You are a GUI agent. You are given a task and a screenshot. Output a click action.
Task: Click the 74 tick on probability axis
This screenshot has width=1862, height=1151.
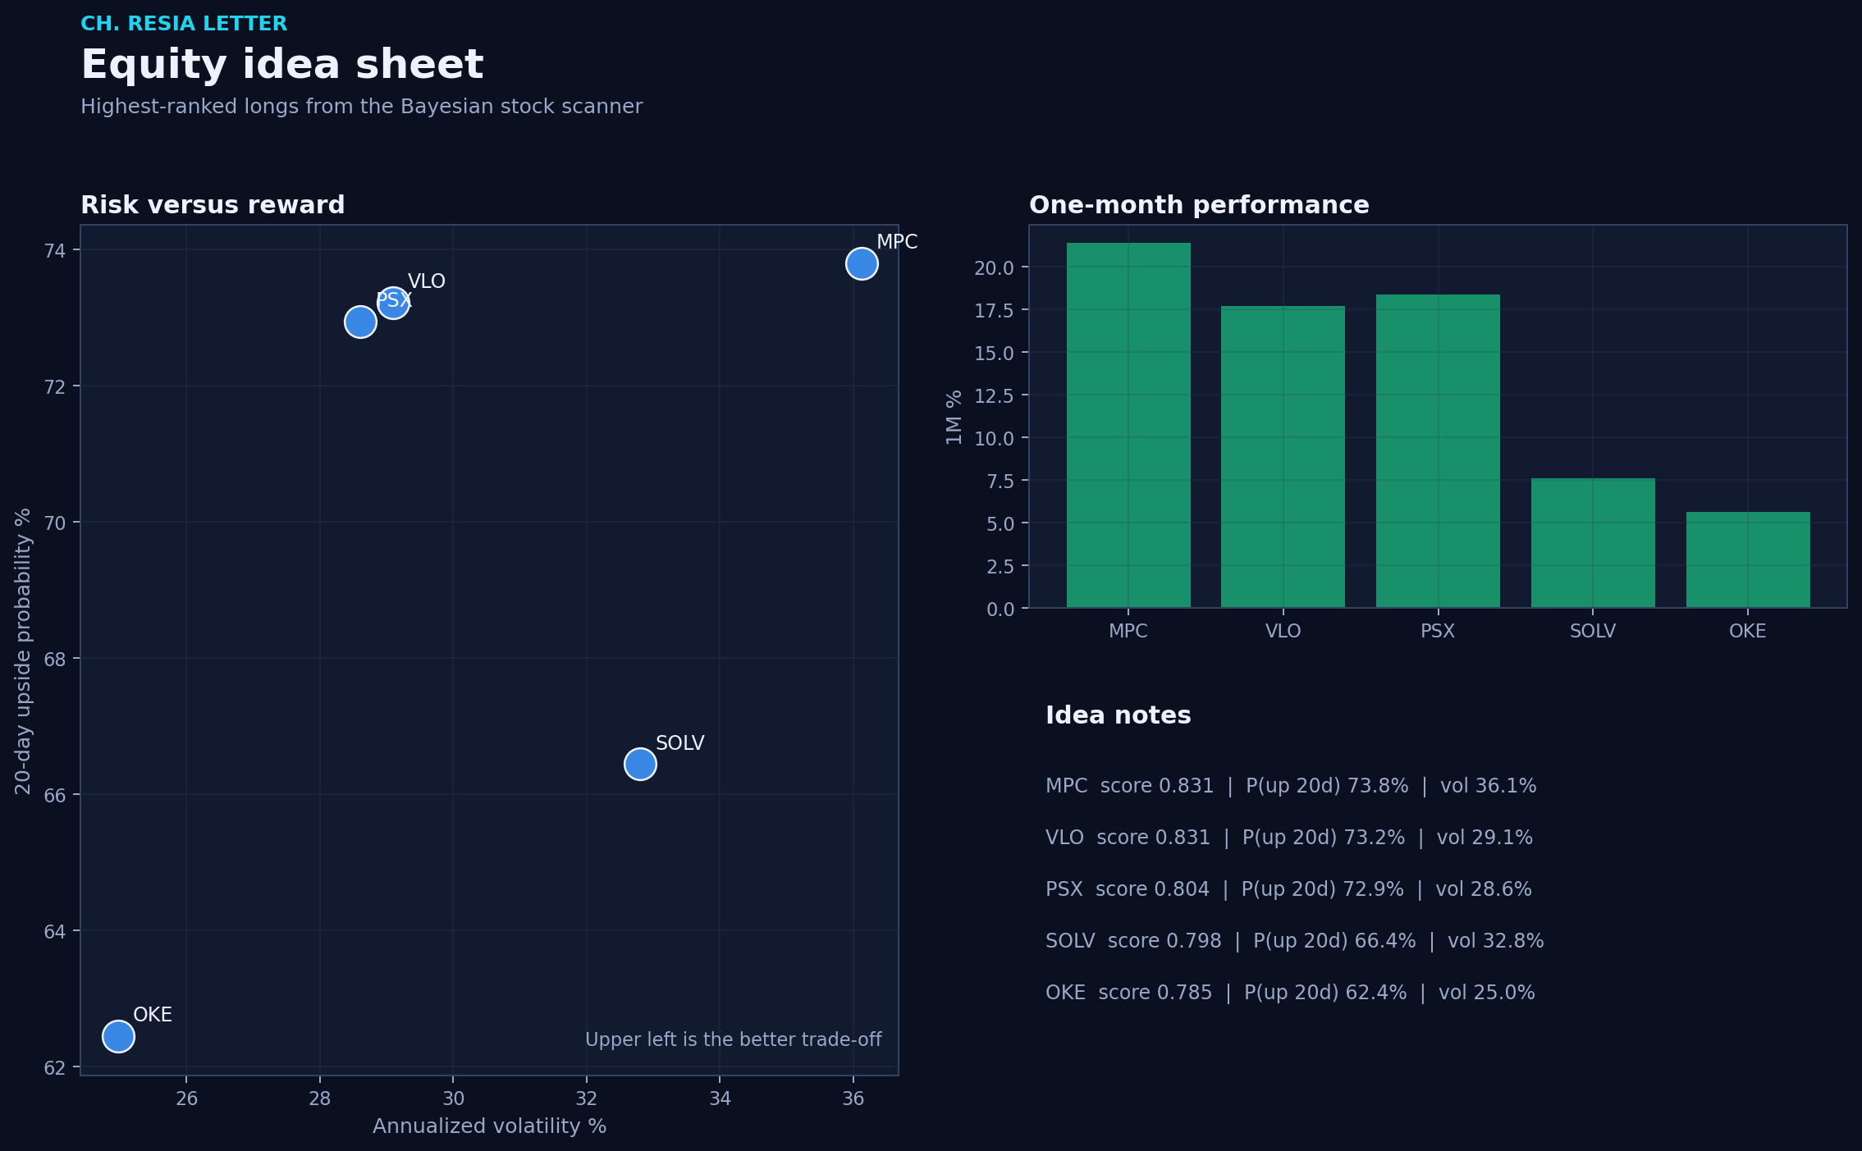[55, 251]
